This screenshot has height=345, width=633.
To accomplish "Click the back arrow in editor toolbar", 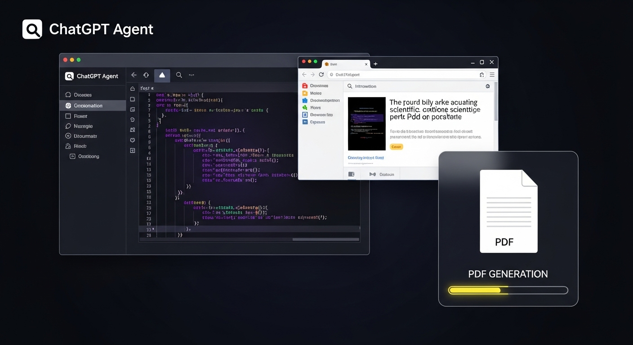I will (134, 75).
